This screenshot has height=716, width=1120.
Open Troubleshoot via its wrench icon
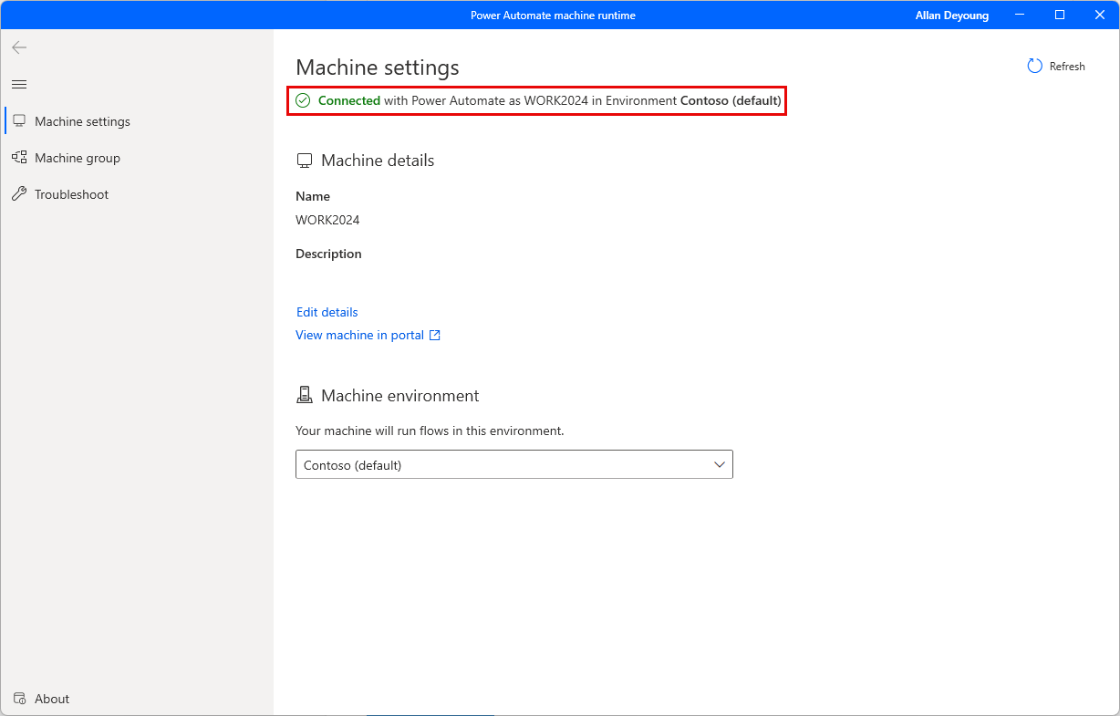[x=19, y=193]
